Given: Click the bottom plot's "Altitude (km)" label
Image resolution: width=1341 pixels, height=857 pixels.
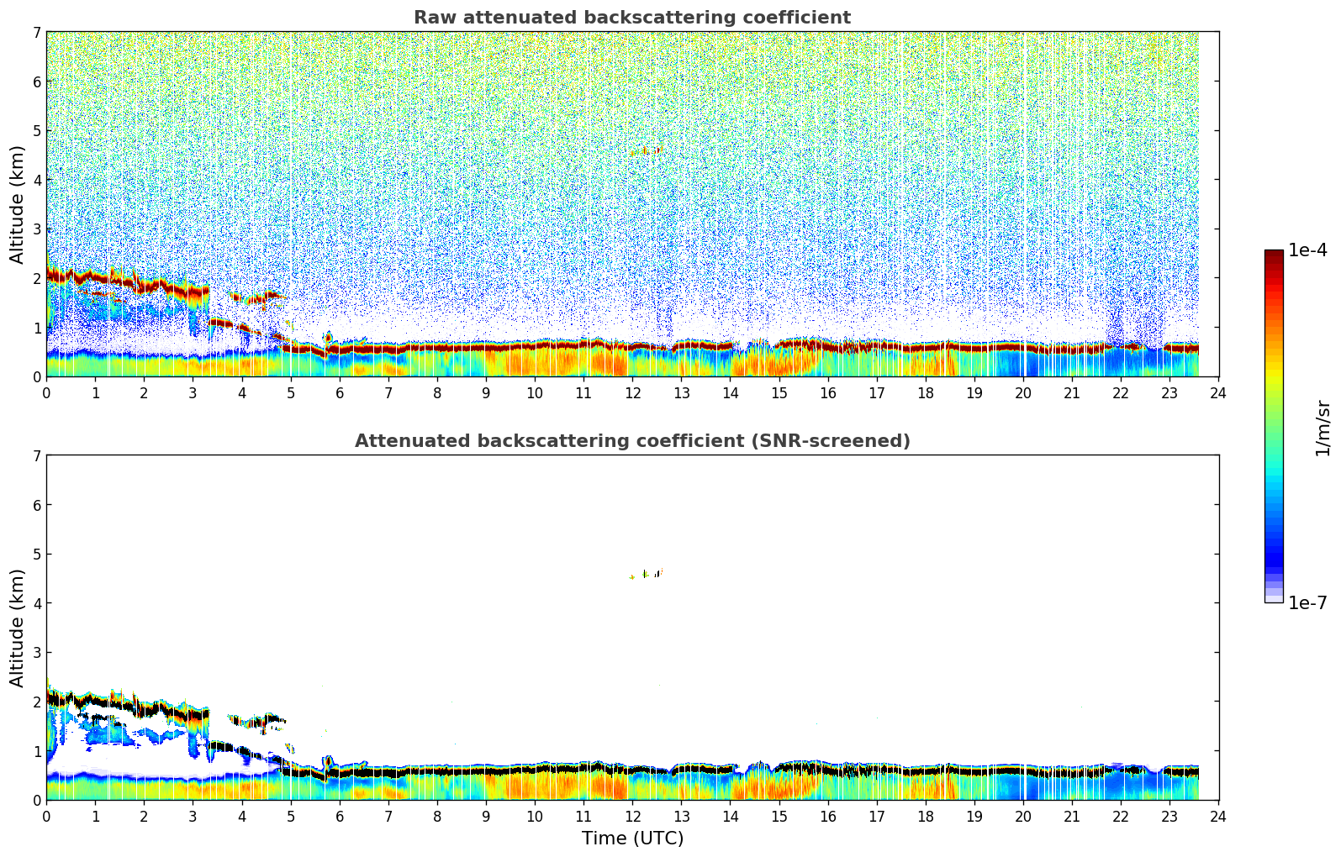Looking at the screenshot, I should tap(17, 628).
